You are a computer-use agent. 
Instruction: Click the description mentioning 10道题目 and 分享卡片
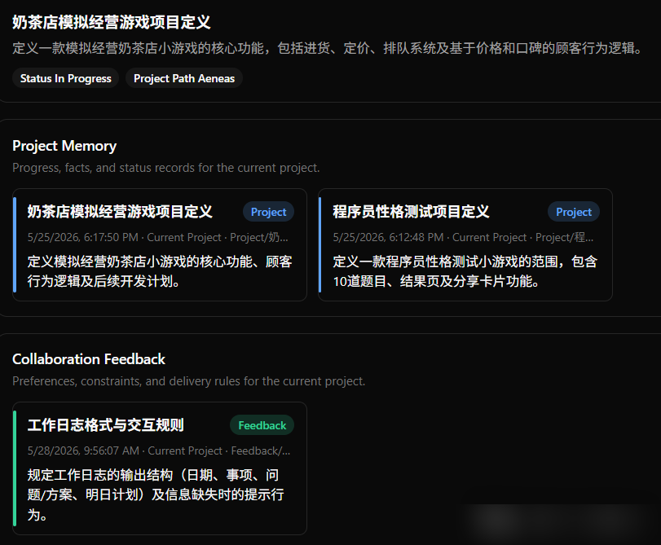pyautogui.click(x=465, y=271)
